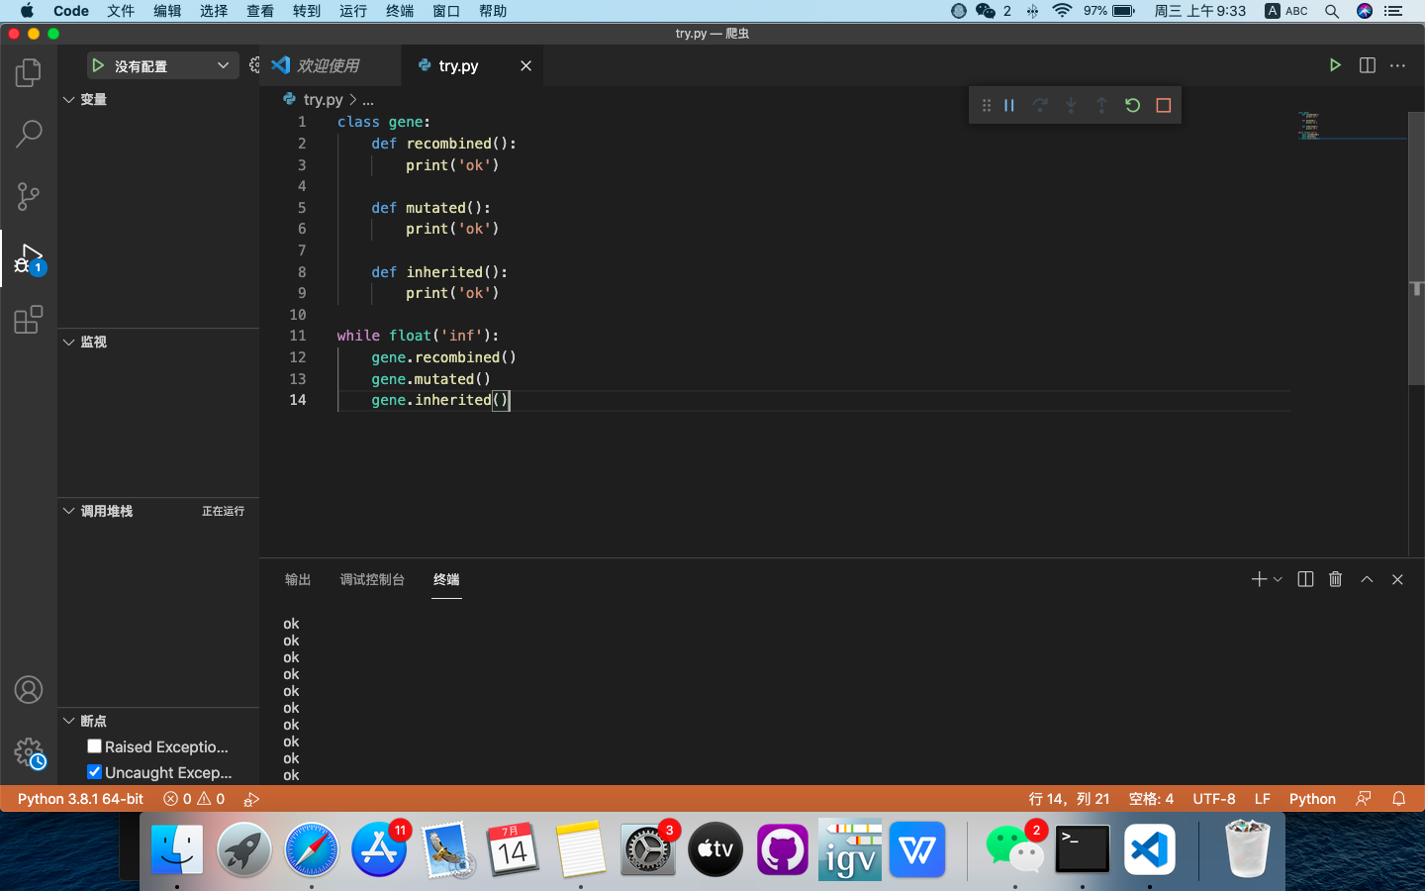Open the feedback icon in status bar
Viewport: 1425px width, 891px height.
click(x=1364, y=799)
